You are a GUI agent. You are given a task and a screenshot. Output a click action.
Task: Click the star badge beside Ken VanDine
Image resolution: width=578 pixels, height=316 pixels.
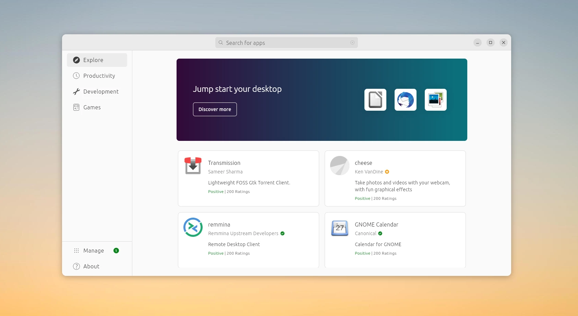[387, 172]
